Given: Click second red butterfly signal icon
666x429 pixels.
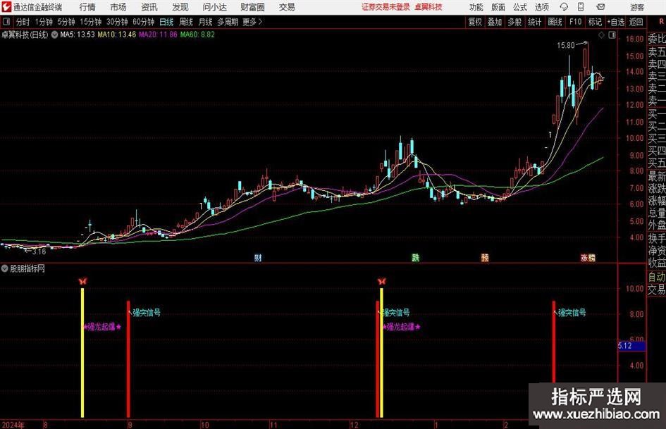Looking at the screenshot, I should [381, 281].
